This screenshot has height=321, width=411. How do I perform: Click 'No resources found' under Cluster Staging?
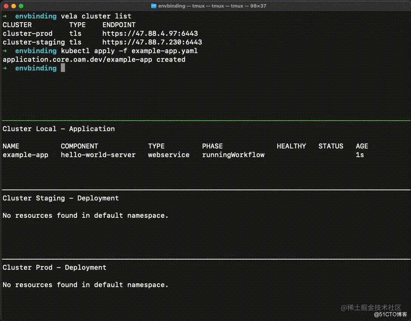[85, 216]
